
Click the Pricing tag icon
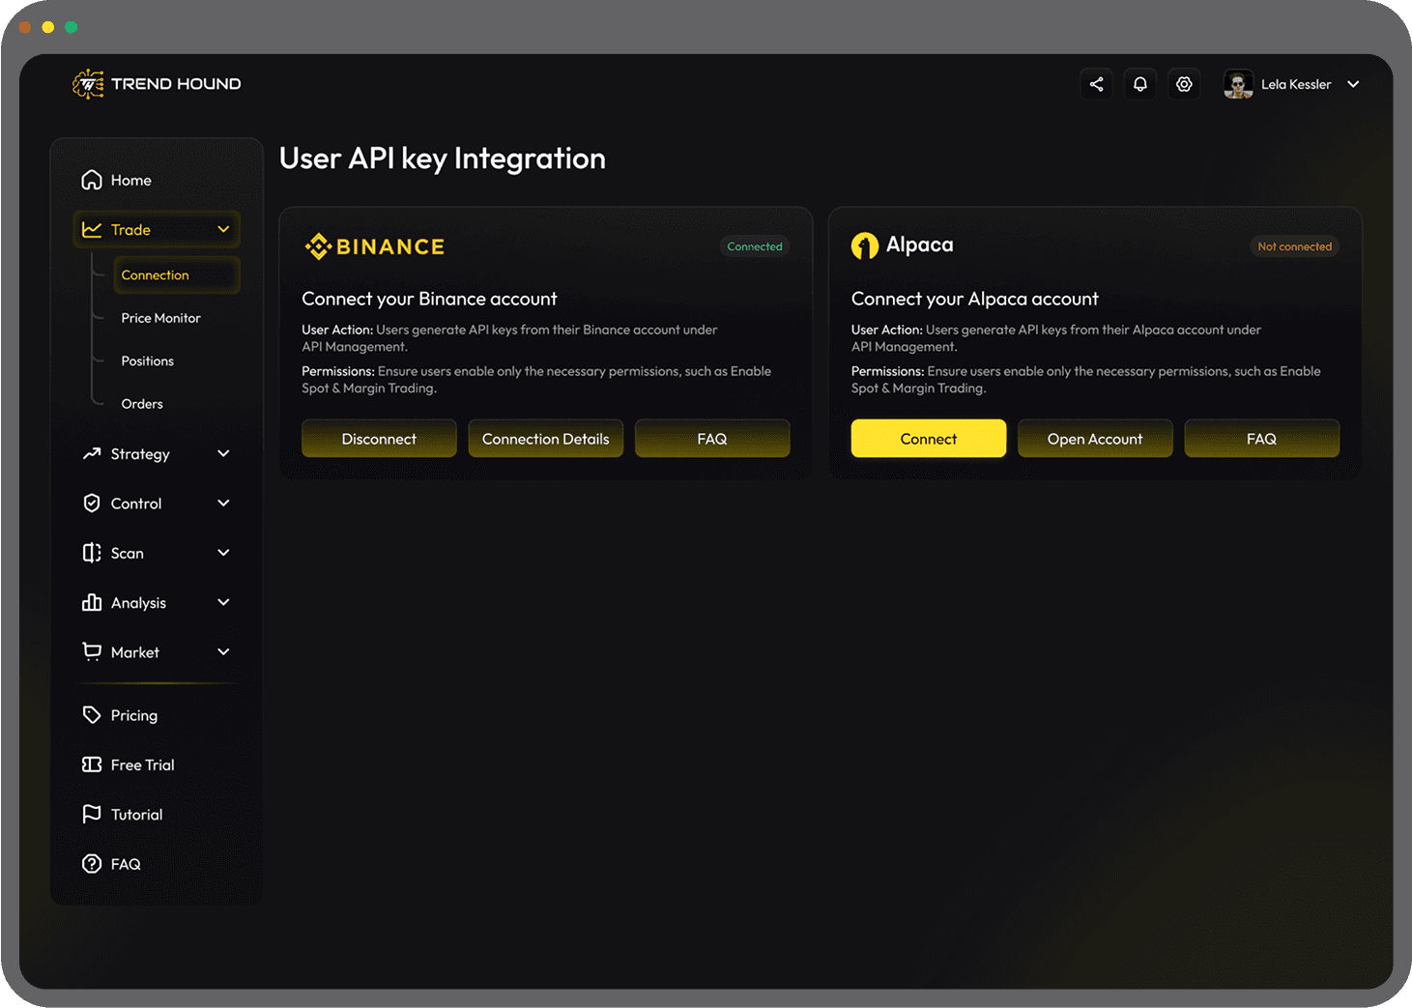tap(92, 715)
